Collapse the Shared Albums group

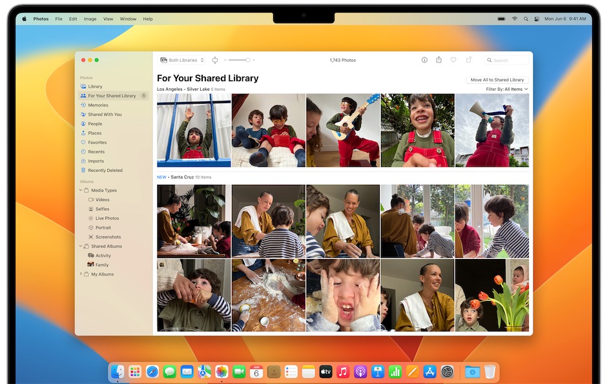[x=81, y=246]
